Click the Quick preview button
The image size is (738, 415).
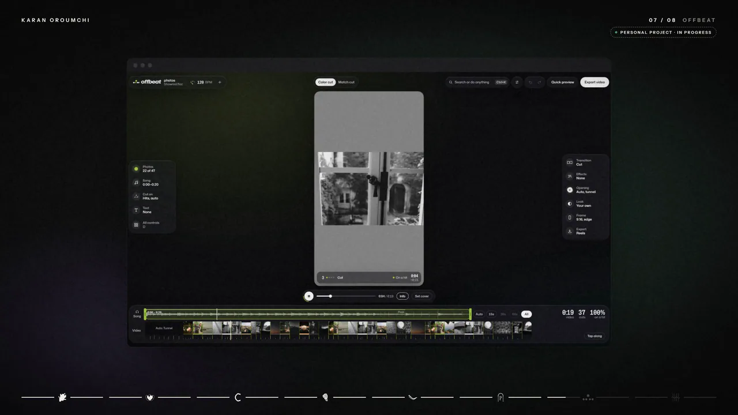562,82
